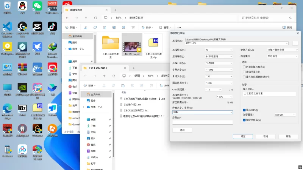The width and height of the screenshot is (303, 170).
Task: Click the delete trash icon in the toolbar
Action: pos(133,27)
